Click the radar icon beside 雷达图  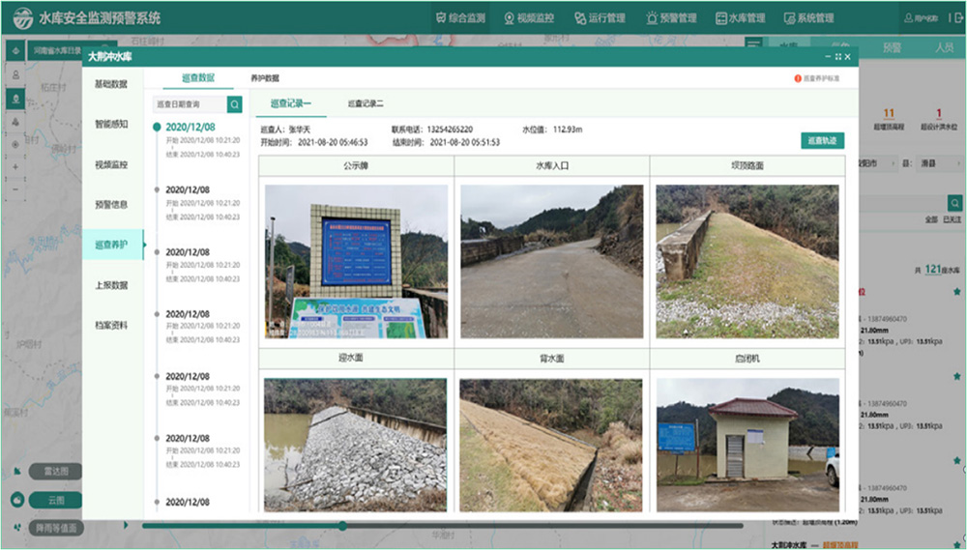16,472
